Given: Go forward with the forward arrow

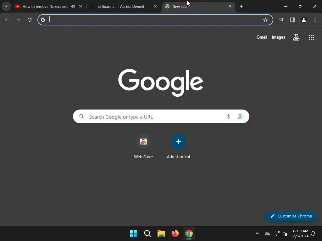Looking at the screenshot, I should pyautogui.click(x=18, y=20).
